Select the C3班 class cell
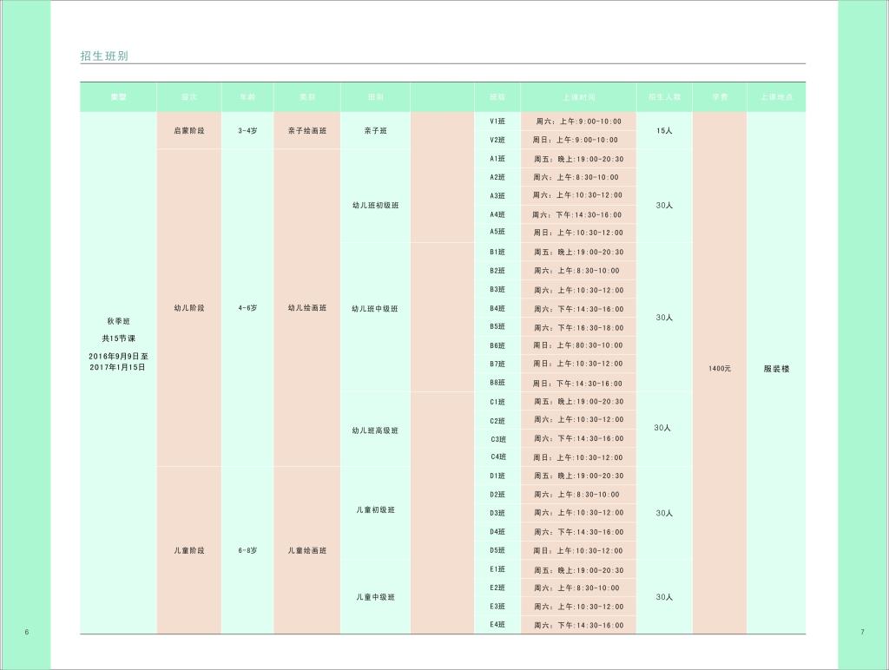This screenshot has height=670, width=889. coord(498,439)
